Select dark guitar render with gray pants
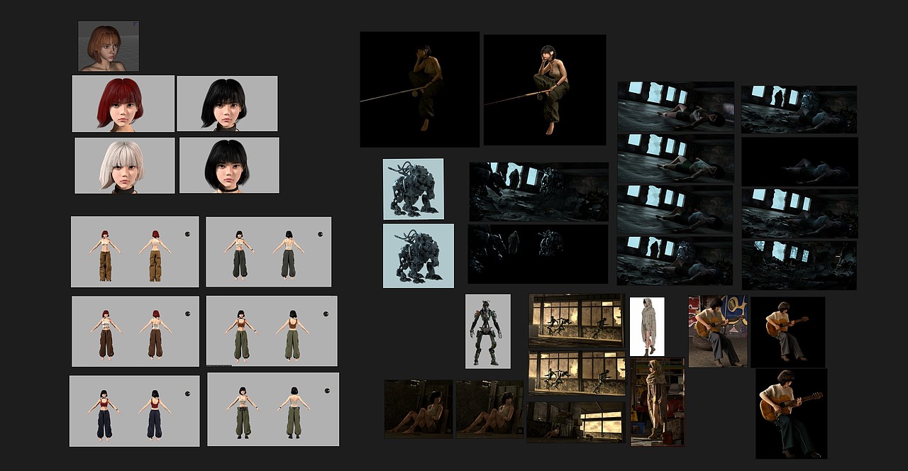The height and width of the screenshot is (471, 908). click(787, 332)
